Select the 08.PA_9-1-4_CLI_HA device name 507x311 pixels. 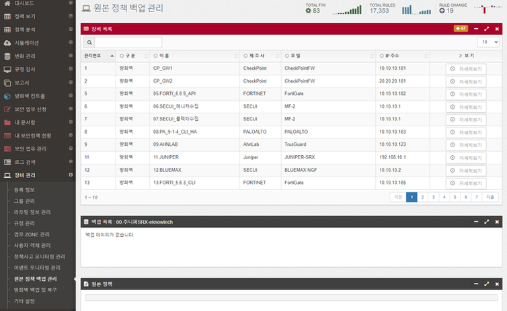pos(175,132)
